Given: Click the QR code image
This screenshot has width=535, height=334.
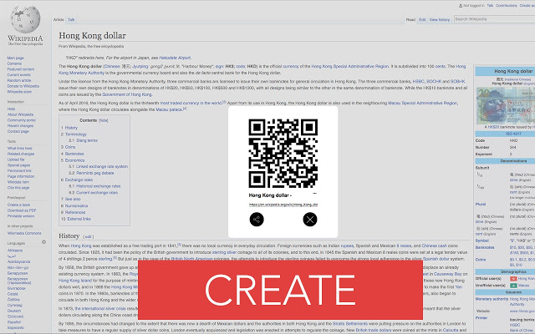Looking at the screenshot, I should tap(283, 148).
